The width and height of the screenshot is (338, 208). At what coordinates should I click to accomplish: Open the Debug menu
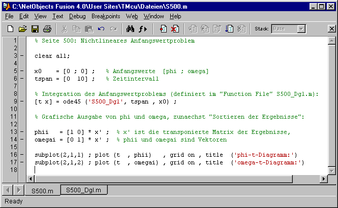[x=77, y=16]
